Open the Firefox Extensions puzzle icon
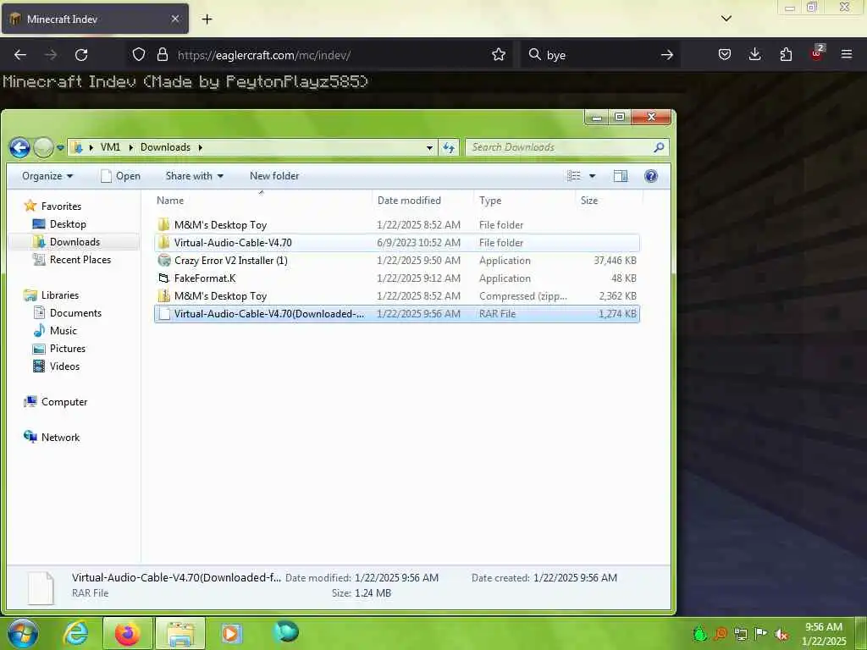 tap(786, 55)
